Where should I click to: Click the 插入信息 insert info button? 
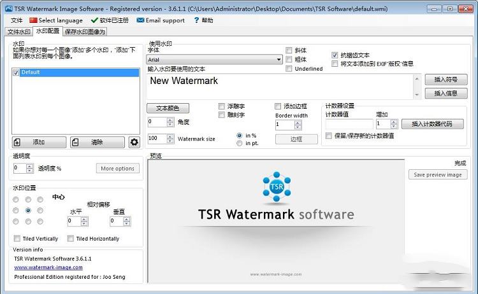(446, 94)
